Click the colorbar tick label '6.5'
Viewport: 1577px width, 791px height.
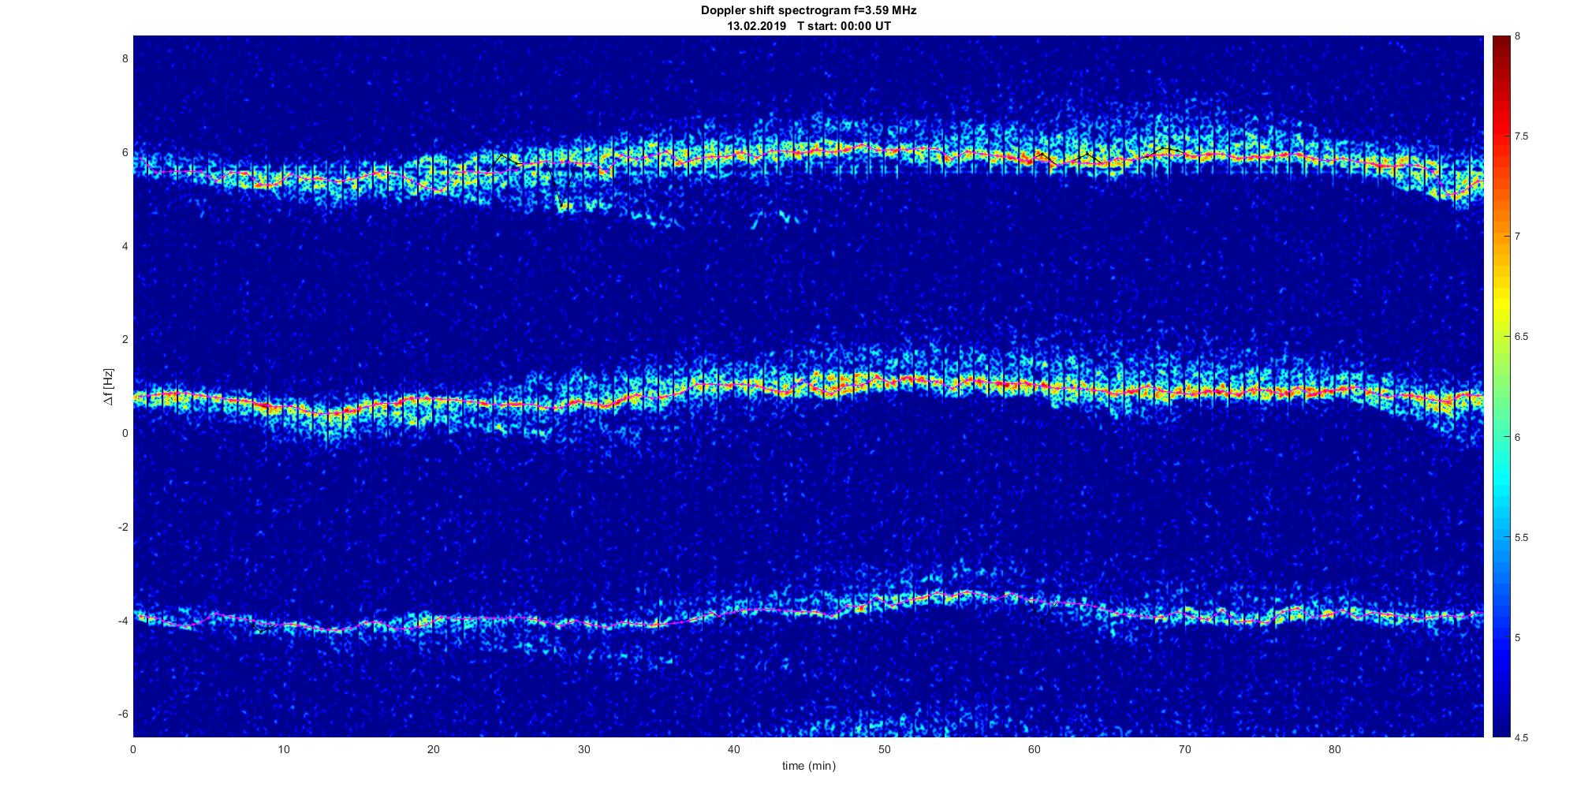pyautogui.click(x=1522, y=337)
